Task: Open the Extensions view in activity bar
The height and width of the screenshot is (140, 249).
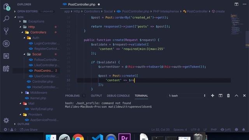Action: [x=6, y=56]
